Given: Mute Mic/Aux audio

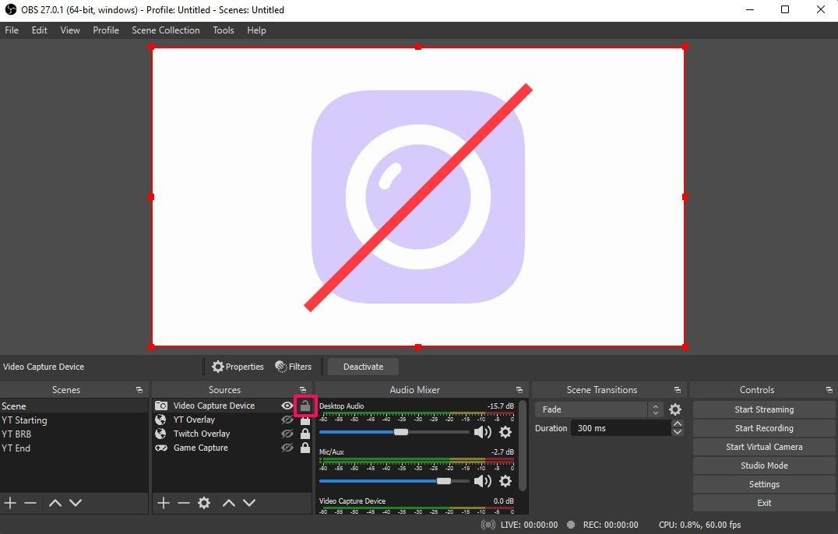Looking at the screenshot, I should pos(483,481).
